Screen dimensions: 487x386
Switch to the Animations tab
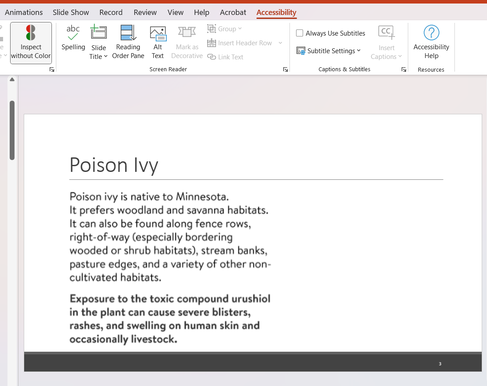coord(24,12)
